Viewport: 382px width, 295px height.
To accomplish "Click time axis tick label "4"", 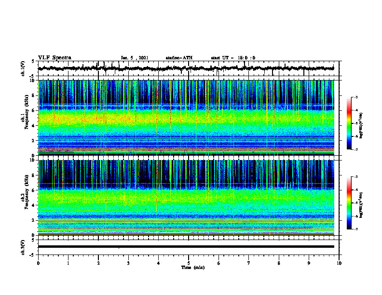I will pos(159,263).
